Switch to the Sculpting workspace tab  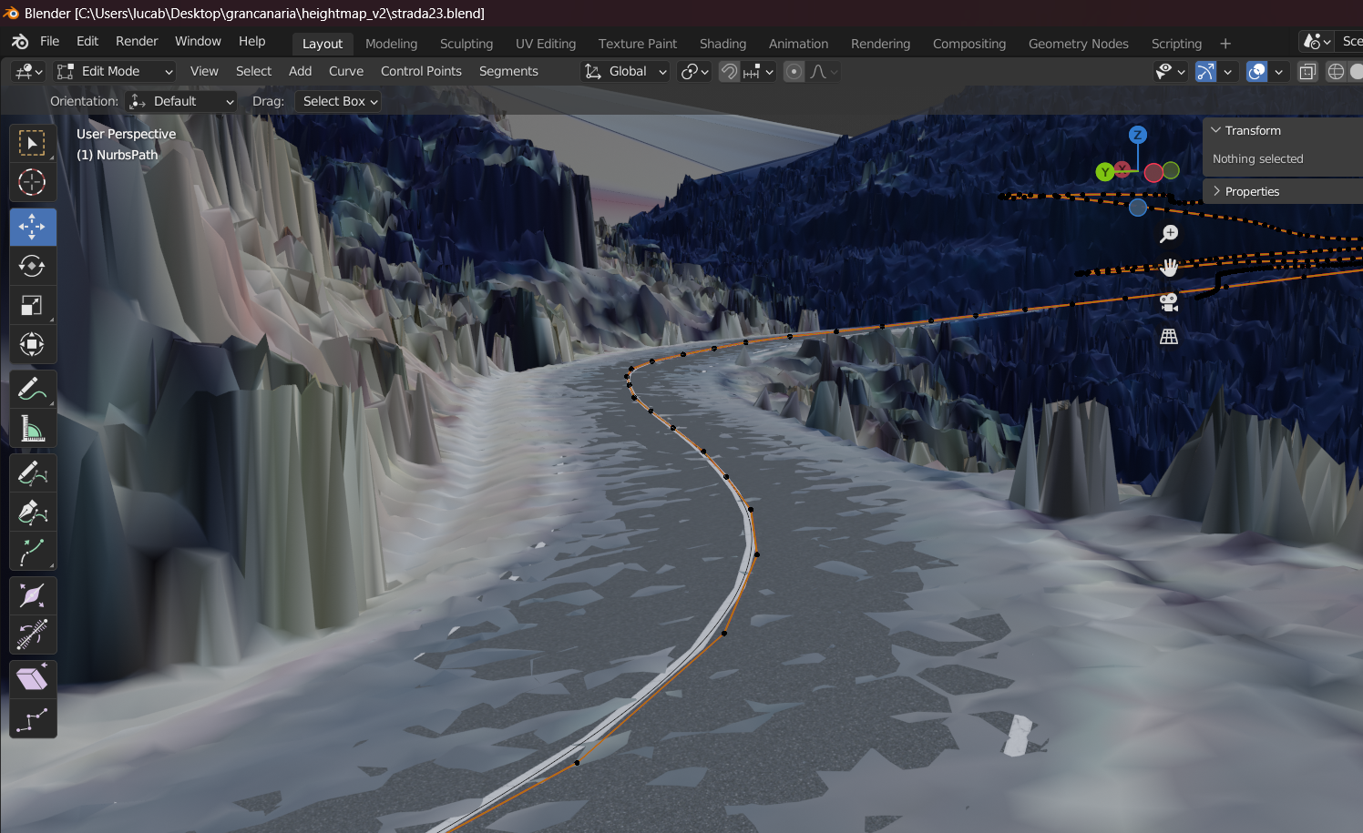pos(466,44)
